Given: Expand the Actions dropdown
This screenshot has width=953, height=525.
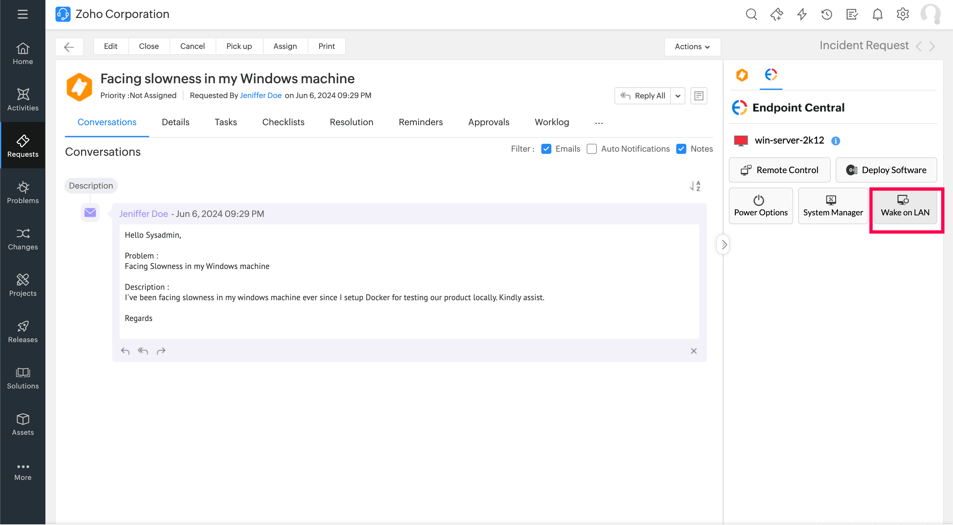Looking at the screenshot, I should point(692,47).
